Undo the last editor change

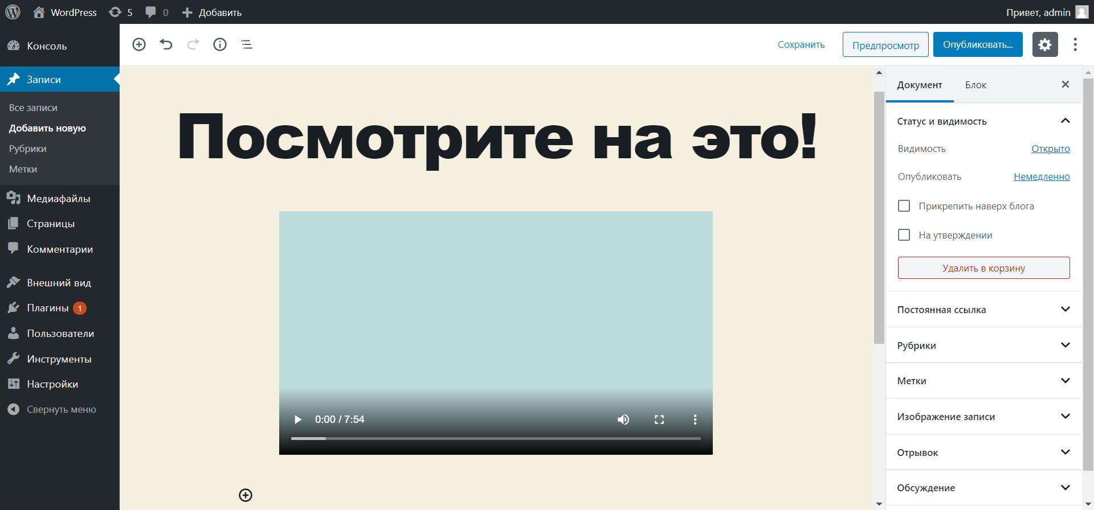pyautogui.click(x=166, y=44)
